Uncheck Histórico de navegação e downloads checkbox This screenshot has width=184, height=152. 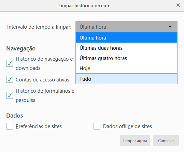[10, 63]
